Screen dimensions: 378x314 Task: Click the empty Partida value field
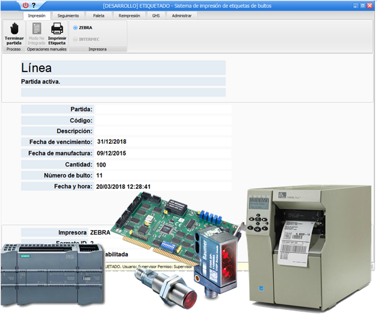click(x=164, y=109)
